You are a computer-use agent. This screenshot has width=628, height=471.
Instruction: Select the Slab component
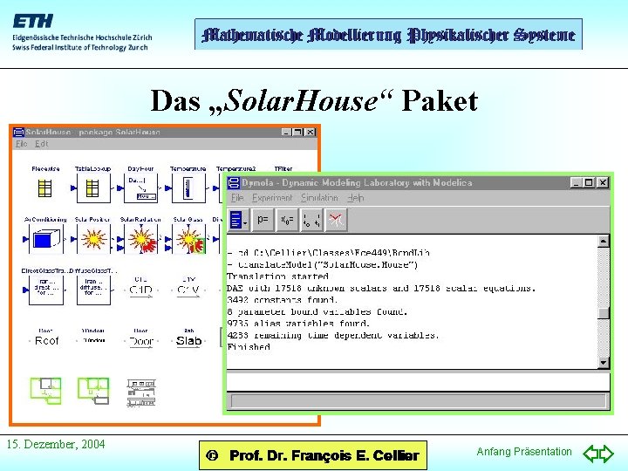pyautogui.click(x=188, y=341)
